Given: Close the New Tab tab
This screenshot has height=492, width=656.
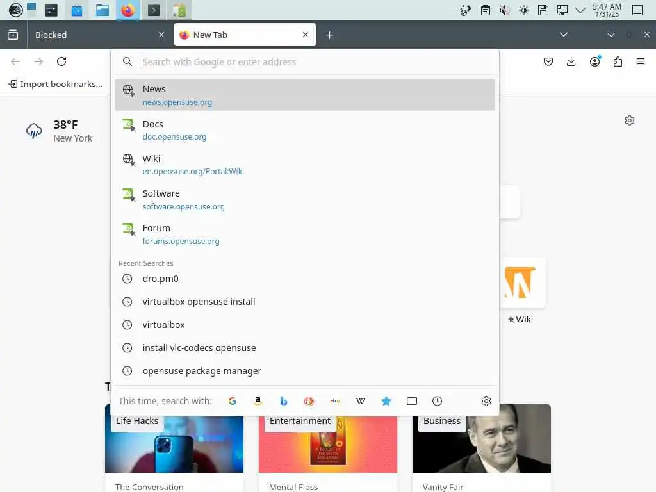Looking at the screenshot, I should [x=306, y=35].
